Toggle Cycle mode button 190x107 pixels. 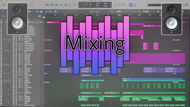point(75,5)
